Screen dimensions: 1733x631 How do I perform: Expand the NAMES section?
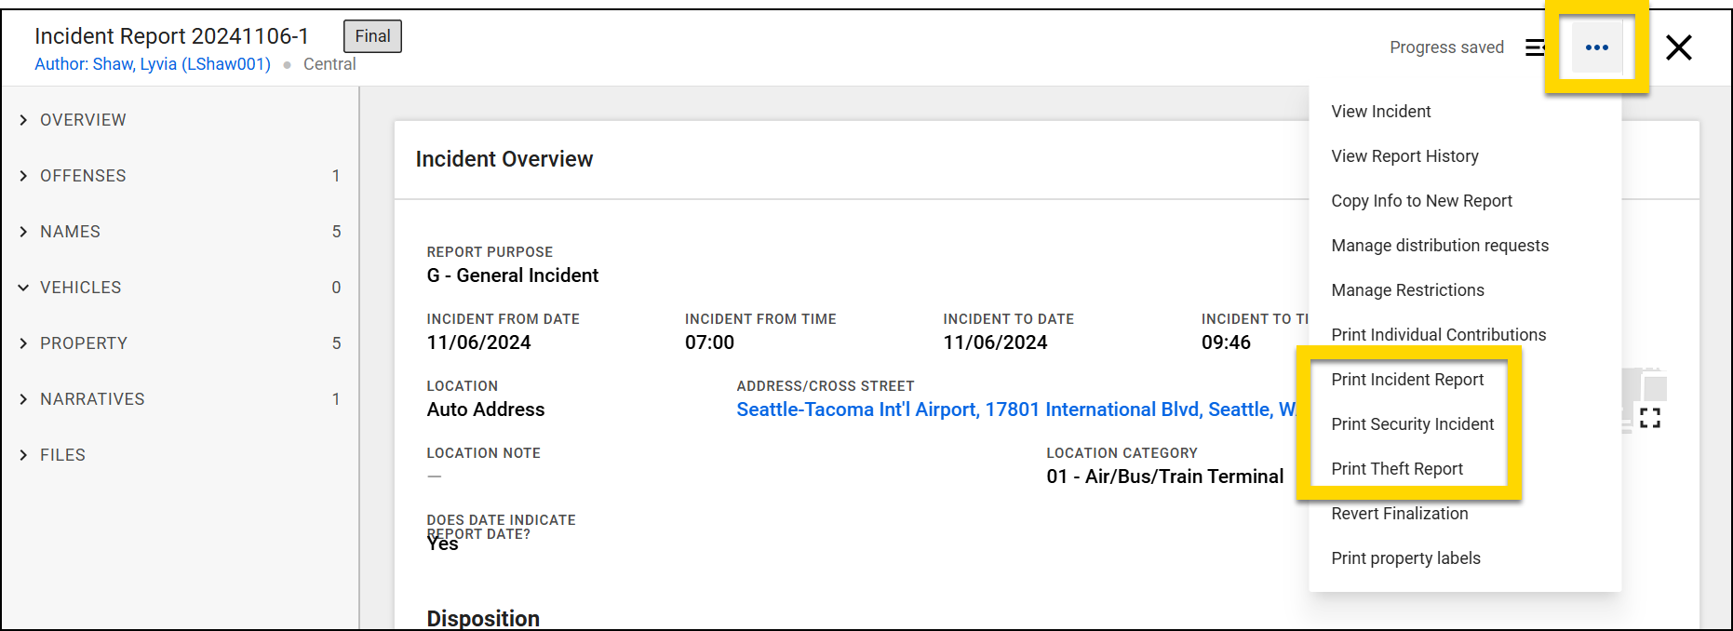[70, 231]
